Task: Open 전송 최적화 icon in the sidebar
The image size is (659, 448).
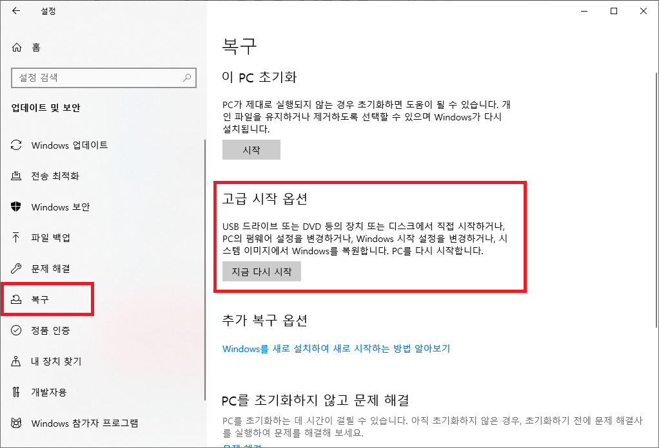Action: pos(16,176)
